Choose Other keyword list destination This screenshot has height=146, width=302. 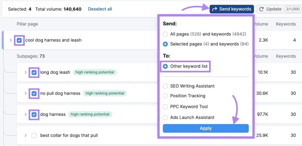point(165,67)
